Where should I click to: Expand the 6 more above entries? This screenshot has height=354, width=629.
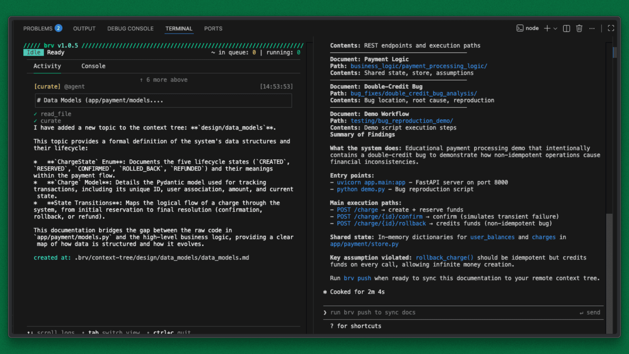tap(163, 80)
